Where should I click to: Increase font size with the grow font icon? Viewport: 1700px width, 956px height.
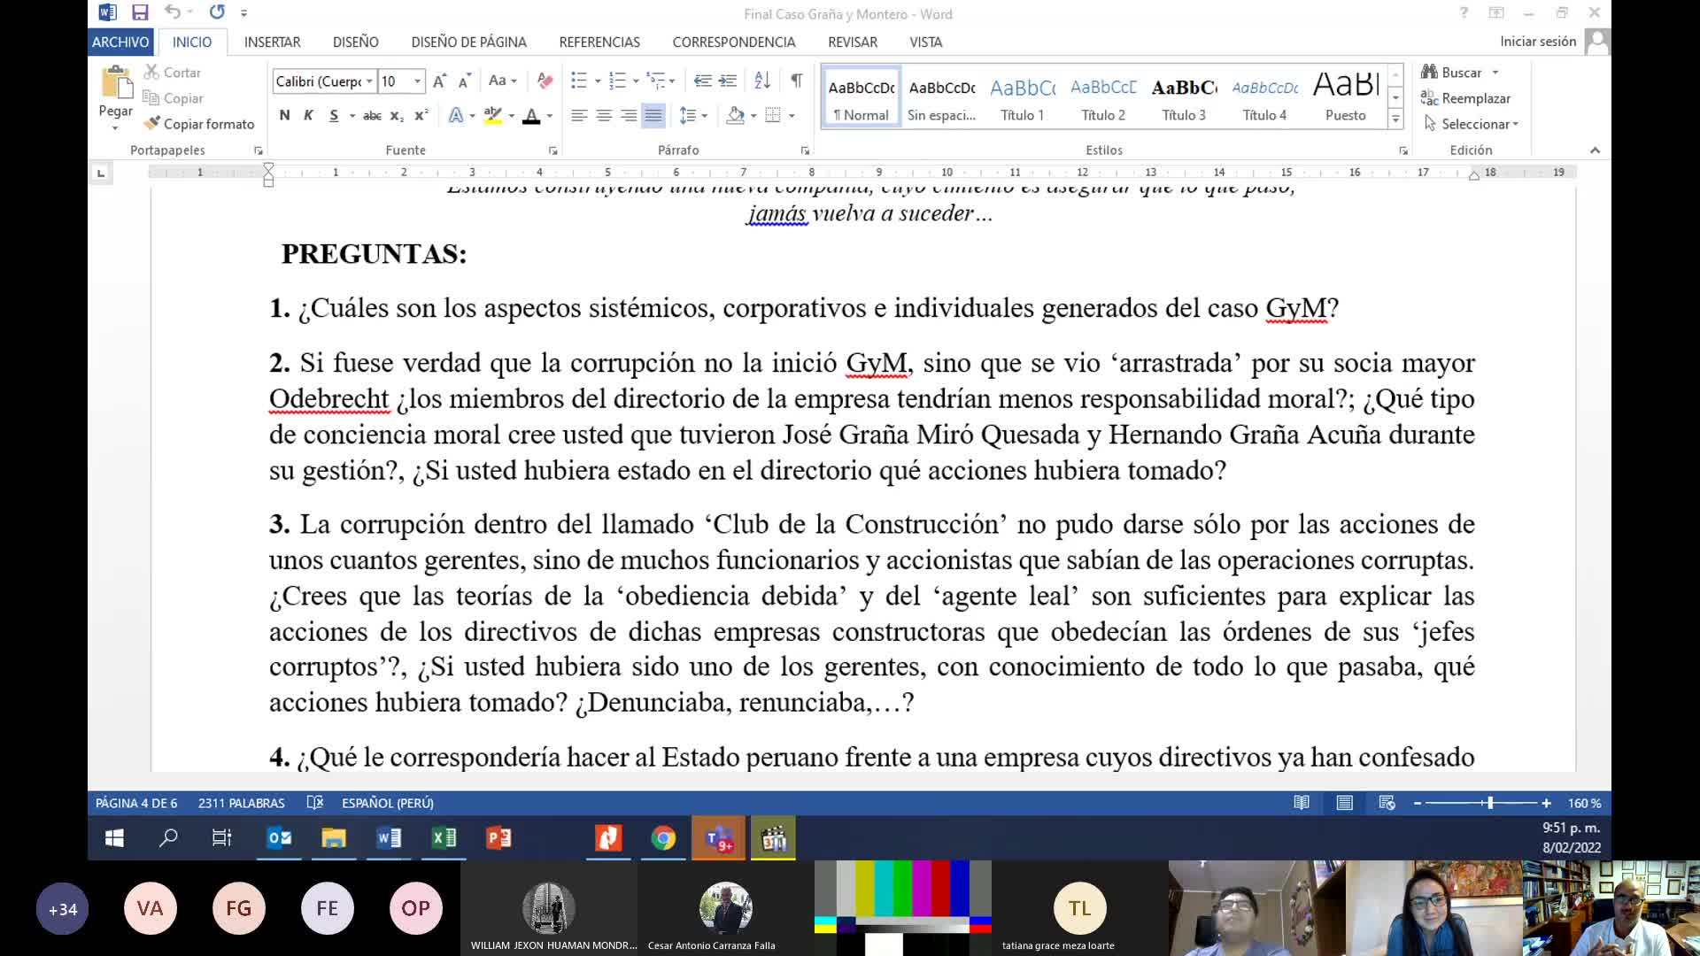tap(440, 81)
